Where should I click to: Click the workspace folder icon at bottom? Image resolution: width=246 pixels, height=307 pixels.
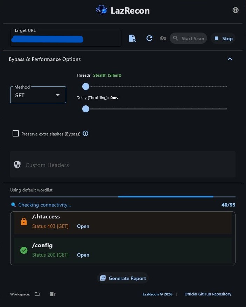coord(37,294)
